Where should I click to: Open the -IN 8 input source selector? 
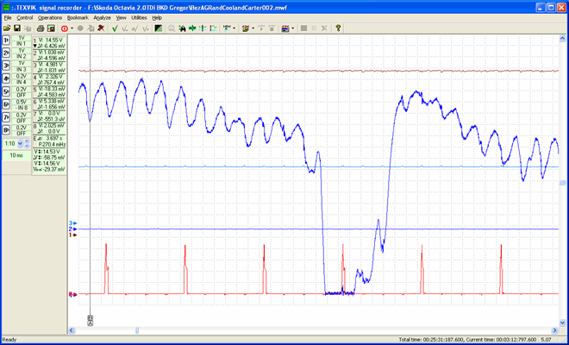(x=22, y=108)
